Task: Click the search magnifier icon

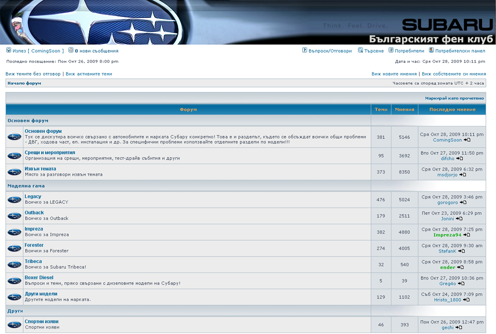Action: point(360,50)
